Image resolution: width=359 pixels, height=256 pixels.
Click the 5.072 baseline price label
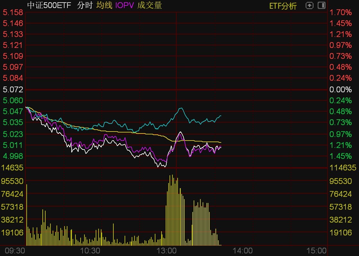[x=13, y=89]
